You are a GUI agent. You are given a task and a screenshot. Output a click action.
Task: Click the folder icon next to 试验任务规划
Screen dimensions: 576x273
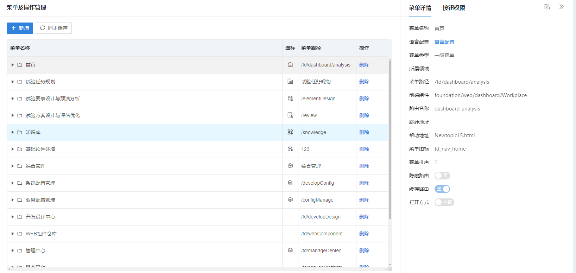[20, 82]
